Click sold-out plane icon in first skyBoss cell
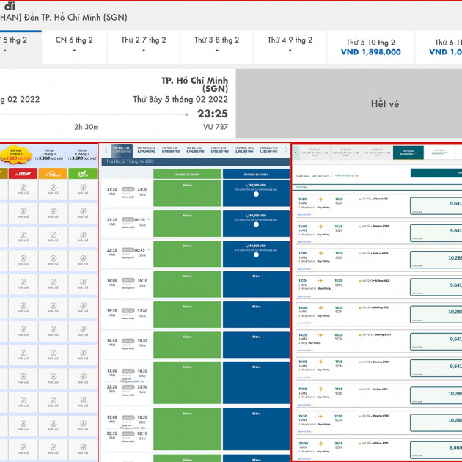This screenshot has width=462, height=462. click(23, 188)
